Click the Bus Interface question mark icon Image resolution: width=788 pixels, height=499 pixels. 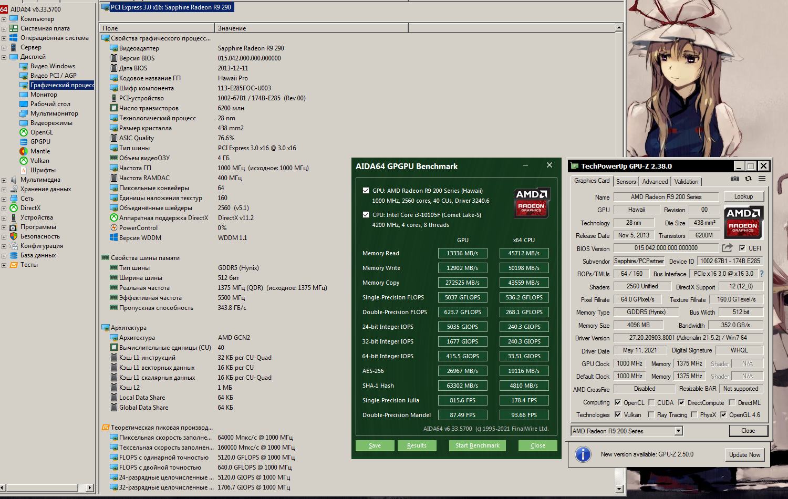tap(762, 274)
